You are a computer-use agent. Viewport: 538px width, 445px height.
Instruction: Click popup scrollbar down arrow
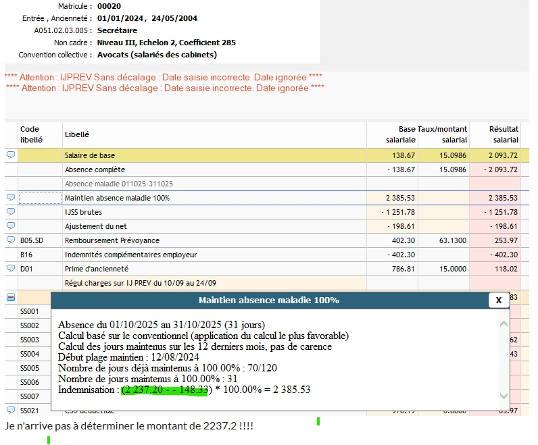click(x=504, y=396)
